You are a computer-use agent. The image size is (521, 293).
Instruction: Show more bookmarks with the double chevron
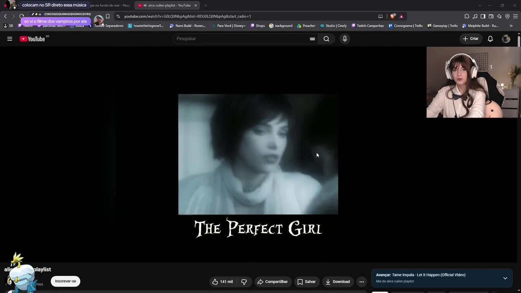[x=511, y=26]
